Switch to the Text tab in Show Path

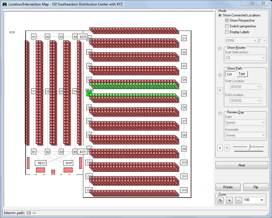pos(242,74)
